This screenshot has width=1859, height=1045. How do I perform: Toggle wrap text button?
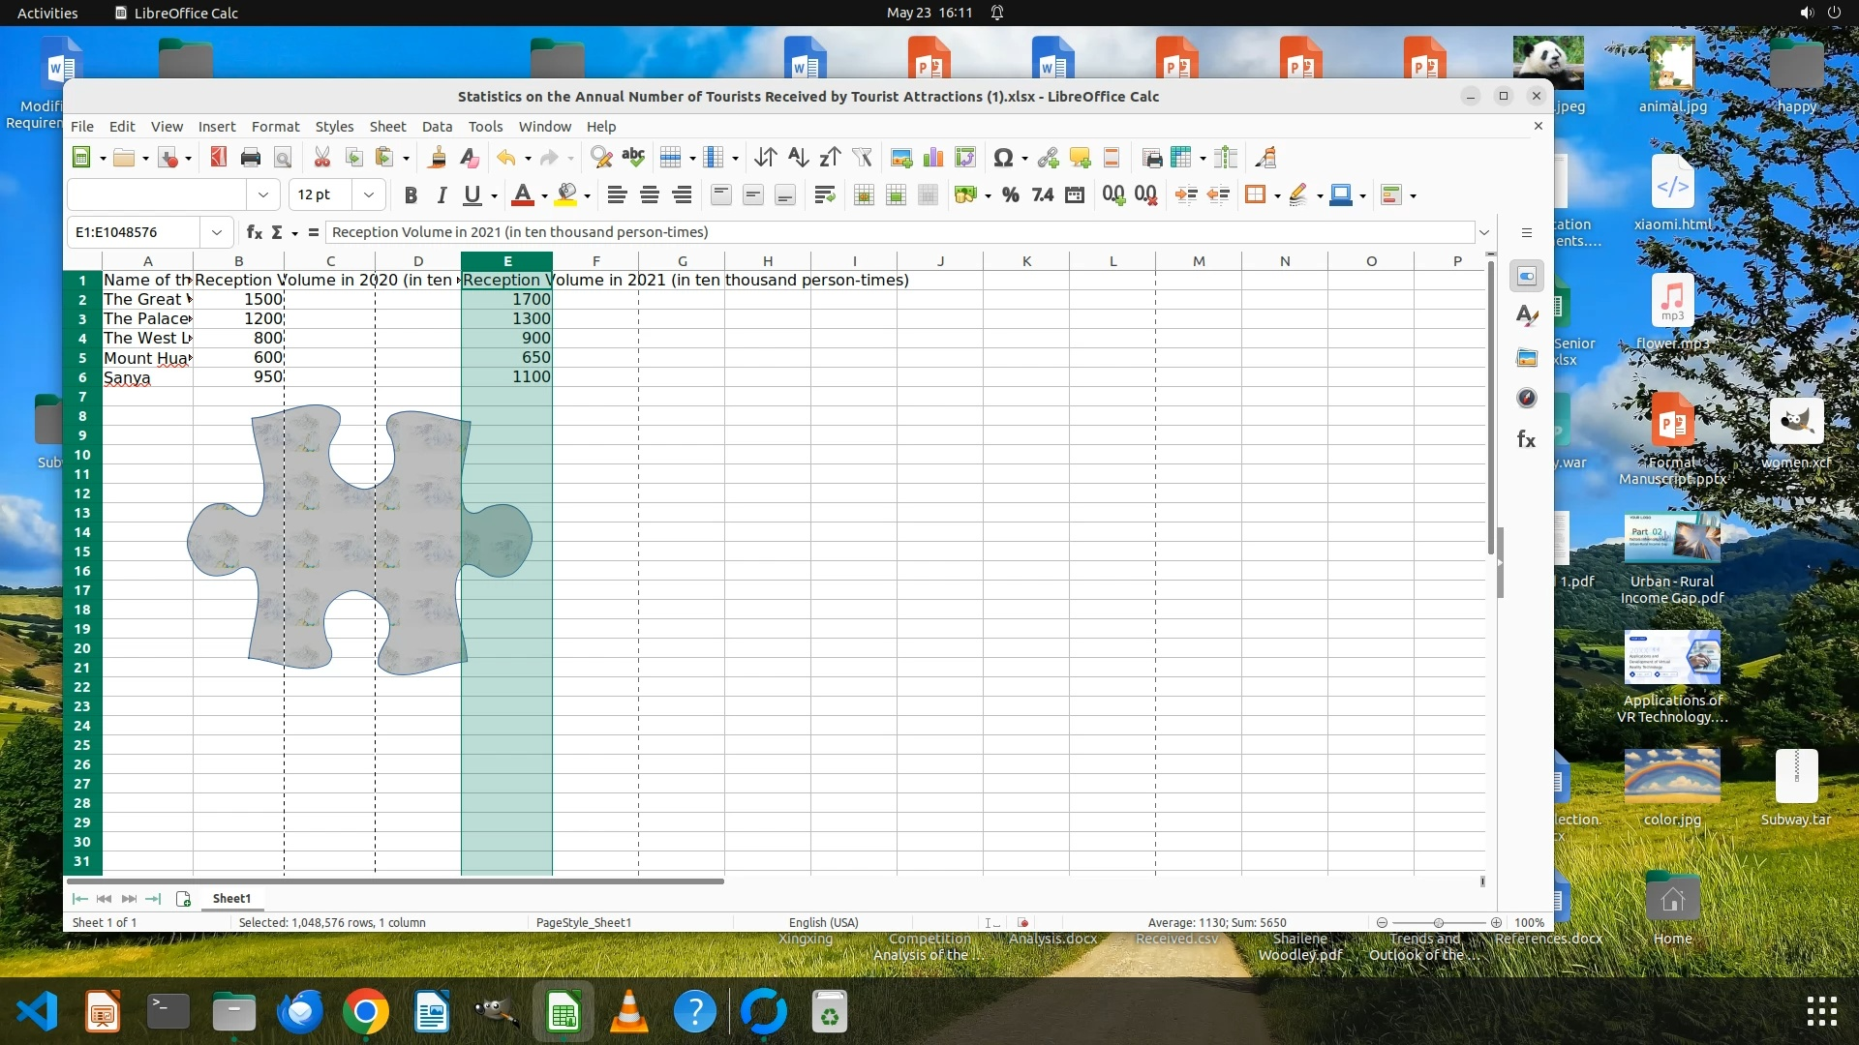click(825, 195)
